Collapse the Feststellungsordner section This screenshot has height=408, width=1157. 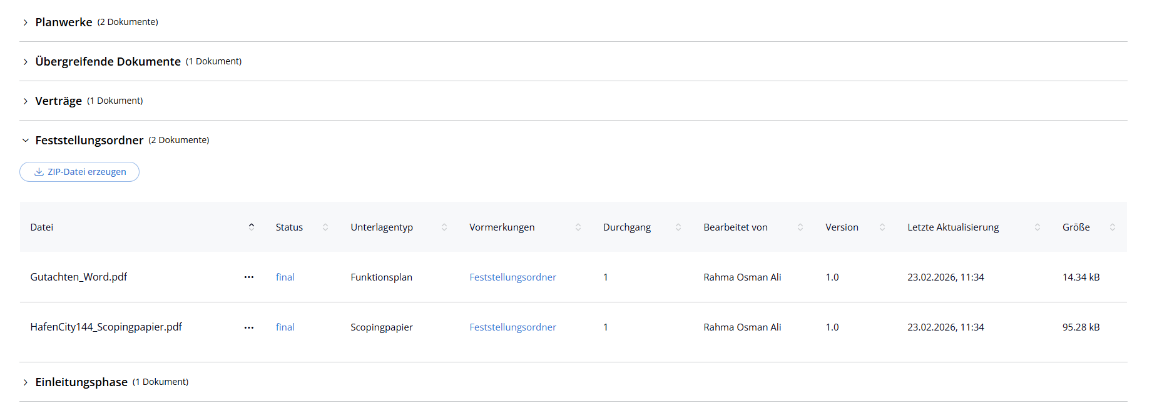(x=26, y=141)
